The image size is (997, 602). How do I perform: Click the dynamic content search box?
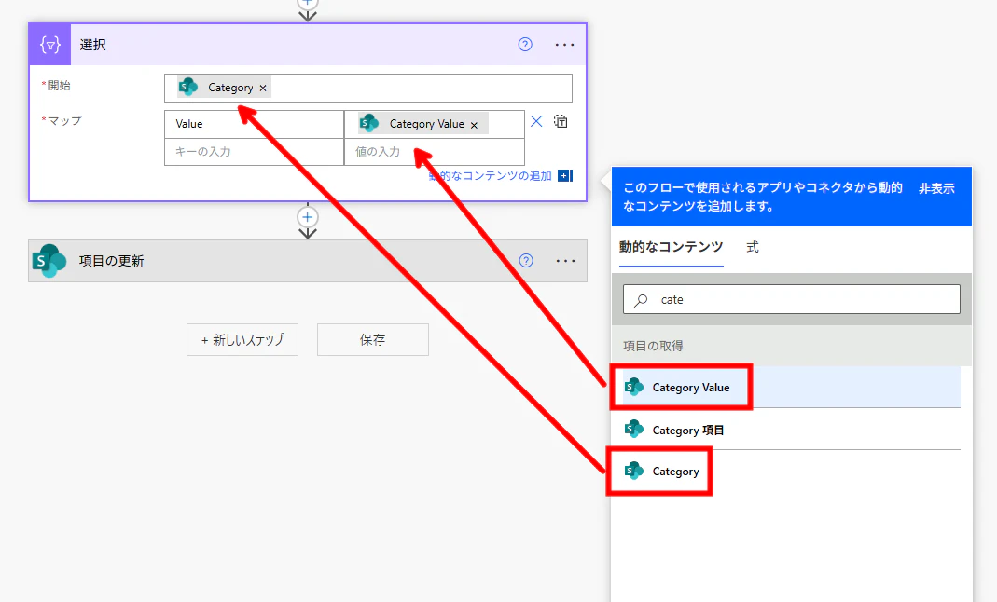[792, 299]
